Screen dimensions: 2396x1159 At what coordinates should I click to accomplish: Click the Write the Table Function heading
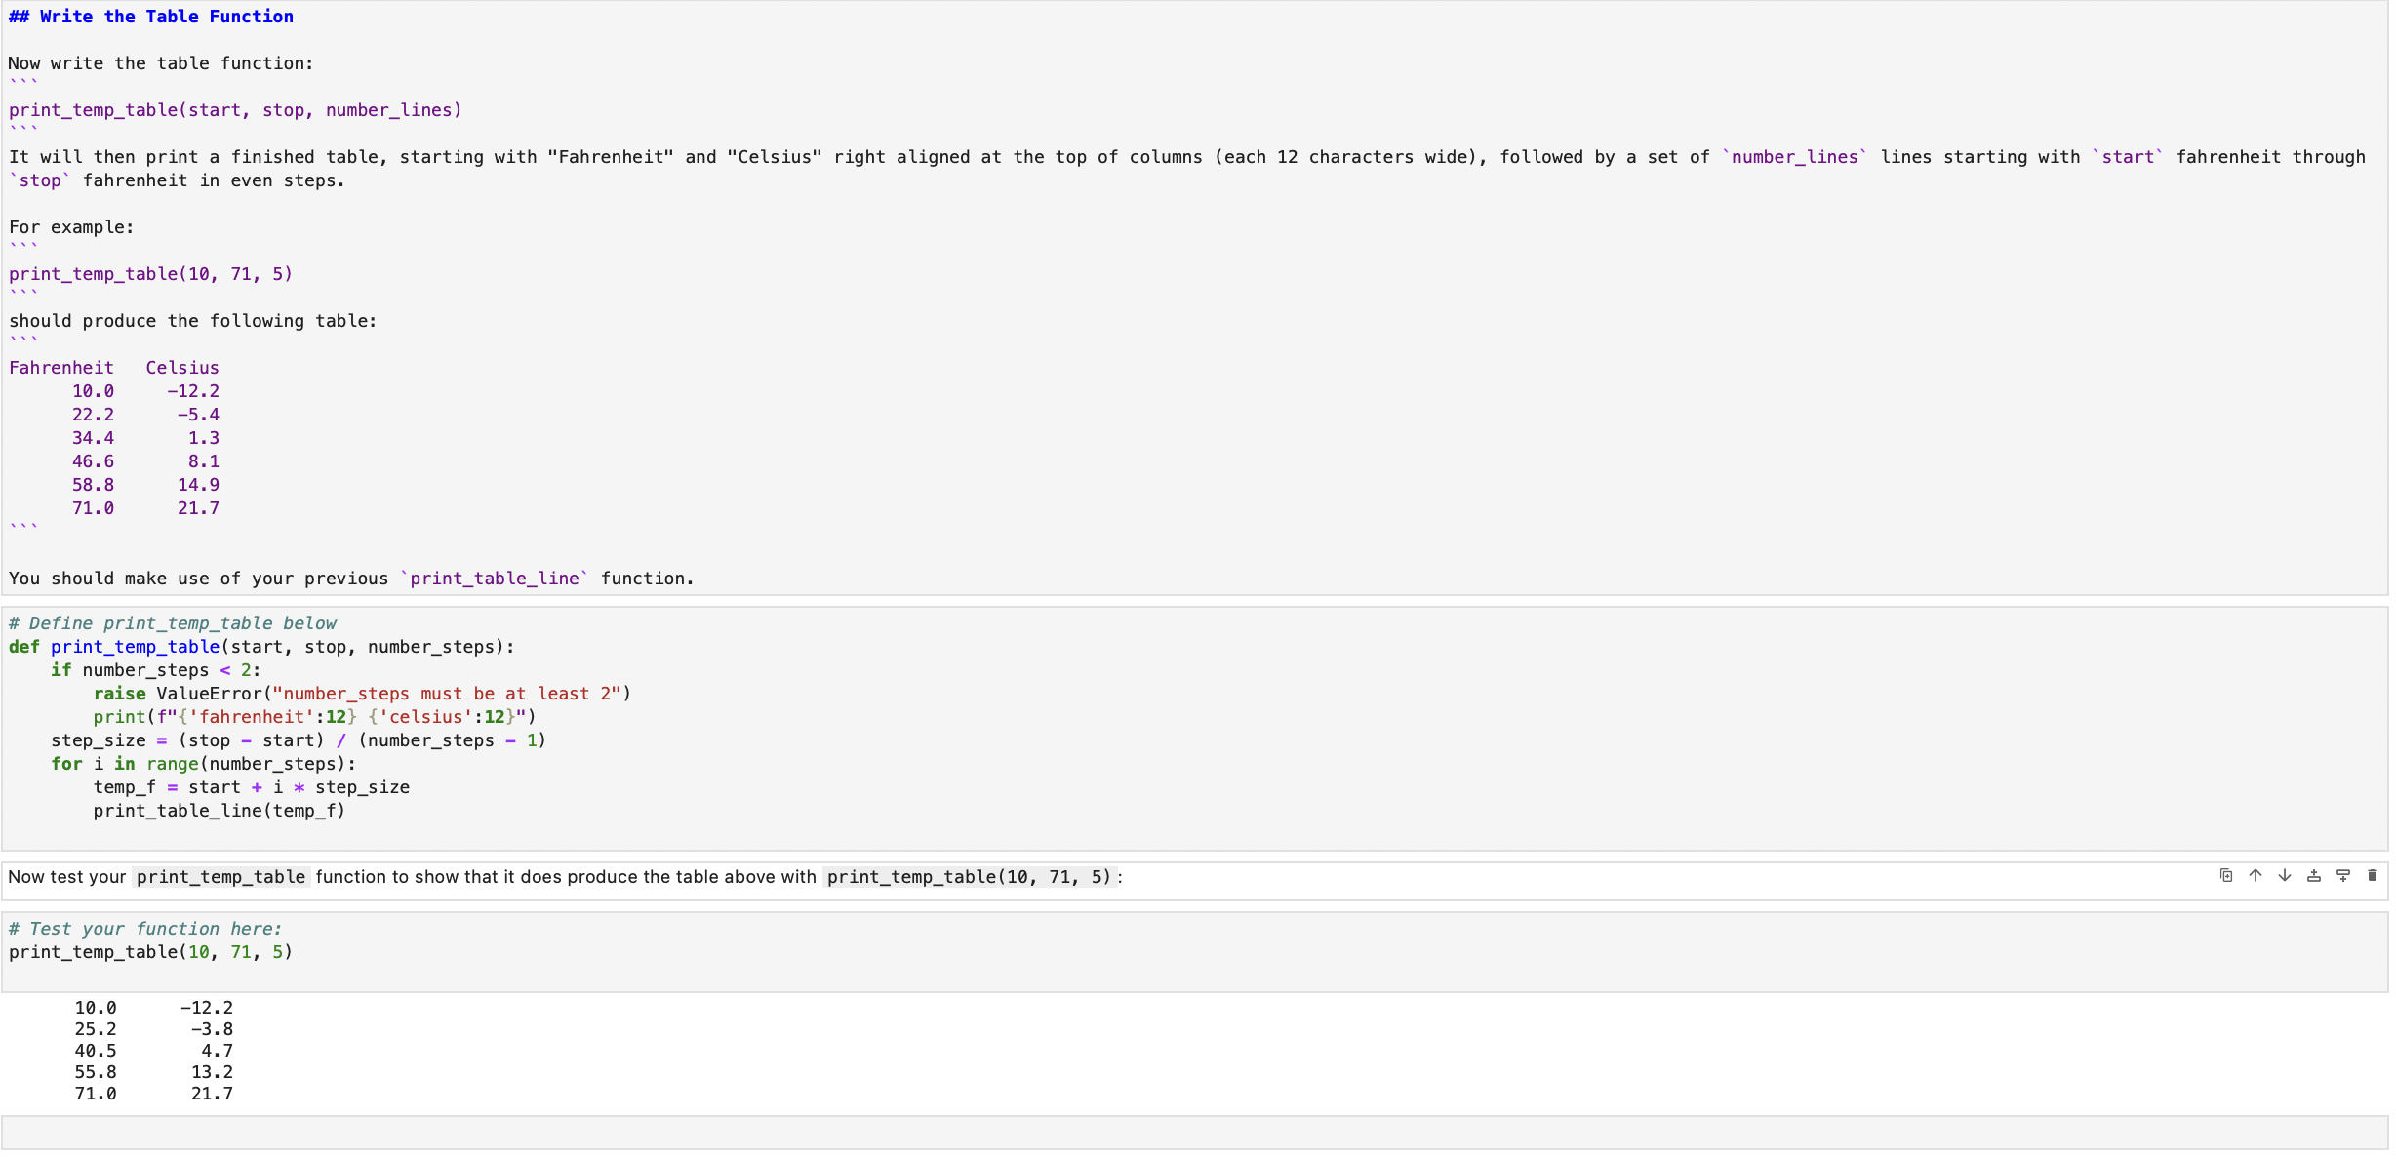pyautogui.click(x=150, y=16)
